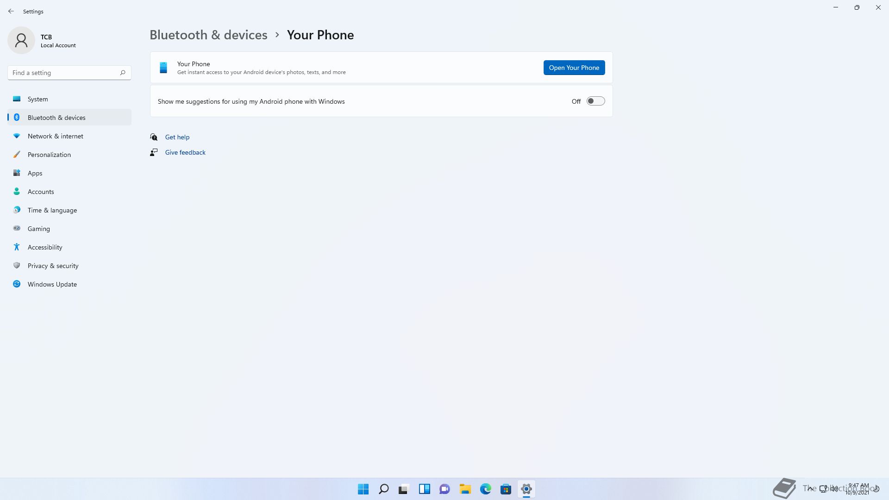
Task: Click the Find a setting search box
Action: [x=69, y=73]
